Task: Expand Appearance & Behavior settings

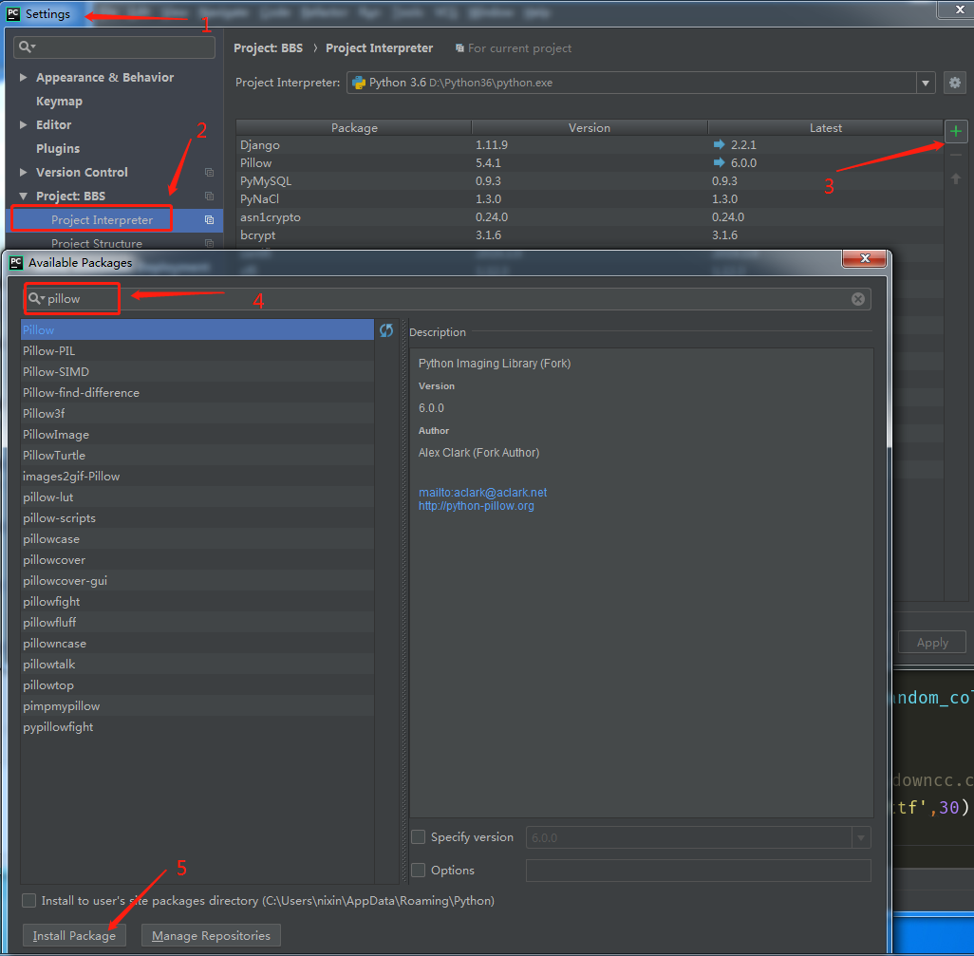Action: [23, 77]
